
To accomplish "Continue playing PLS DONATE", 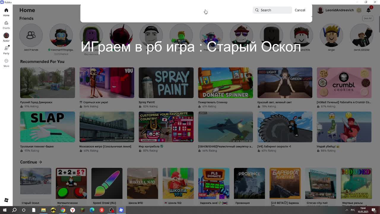I will 214,183.
